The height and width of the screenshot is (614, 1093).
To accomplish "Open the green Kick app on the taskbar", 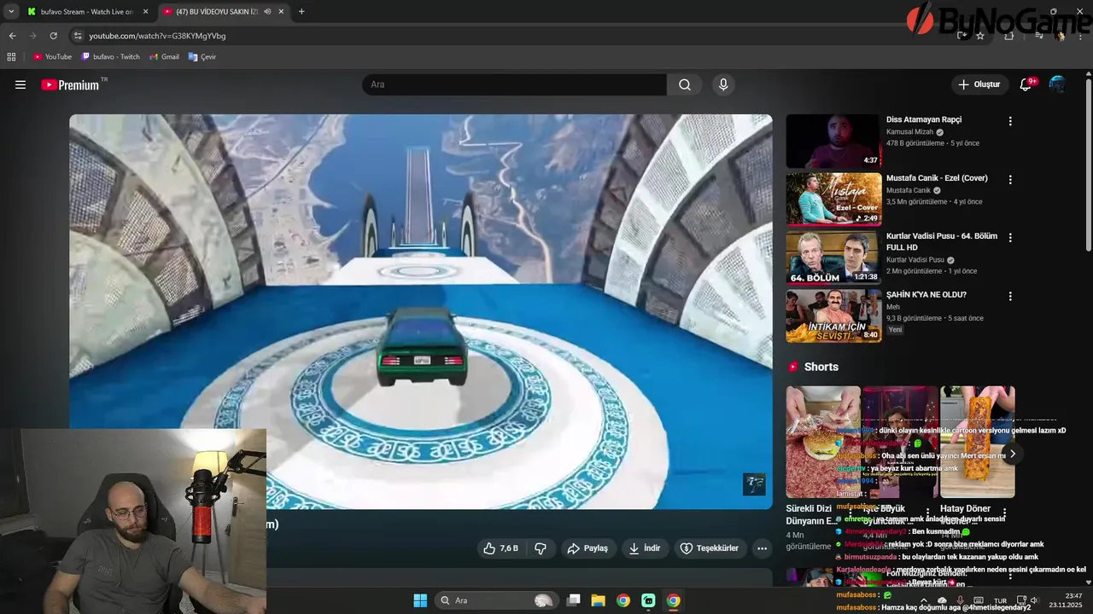I will tap(648, 600).
